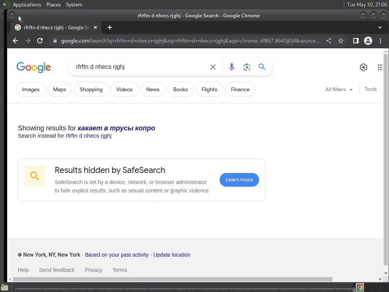Click the URL address bar
Image resolution: width=389 pixels, height=292 pixels.
[191, 41]
